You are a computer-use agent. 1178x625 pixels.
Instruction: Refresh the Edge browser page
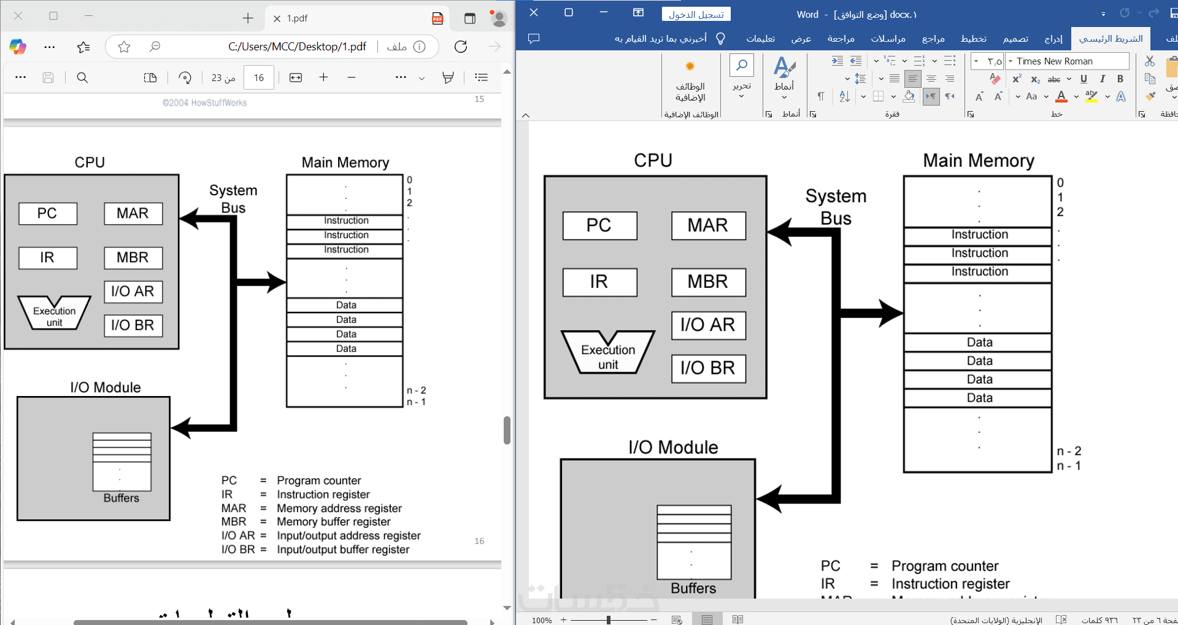pos(461,47)
